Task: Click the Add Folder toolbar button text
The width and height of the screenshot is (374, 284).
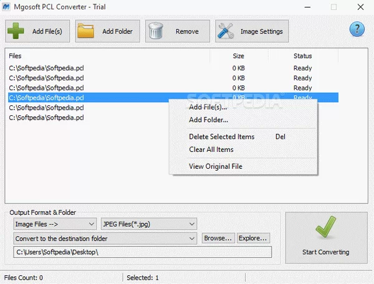Action: click(117, 31)
